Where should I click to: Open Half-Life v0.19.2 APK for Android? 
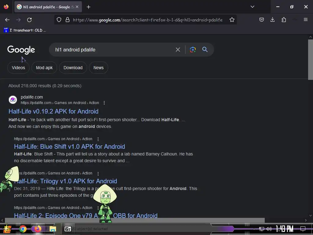(53, 111)
